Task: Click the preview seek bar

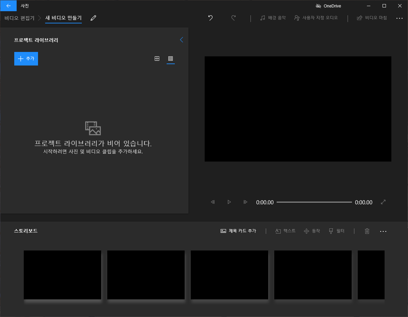Action: (x=314, y=202)
